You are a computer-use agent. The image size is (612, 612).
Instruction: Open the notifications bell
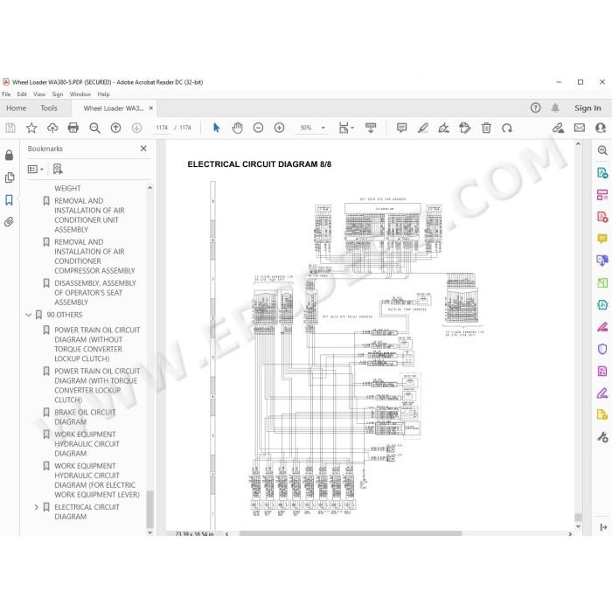coord(555,108)
